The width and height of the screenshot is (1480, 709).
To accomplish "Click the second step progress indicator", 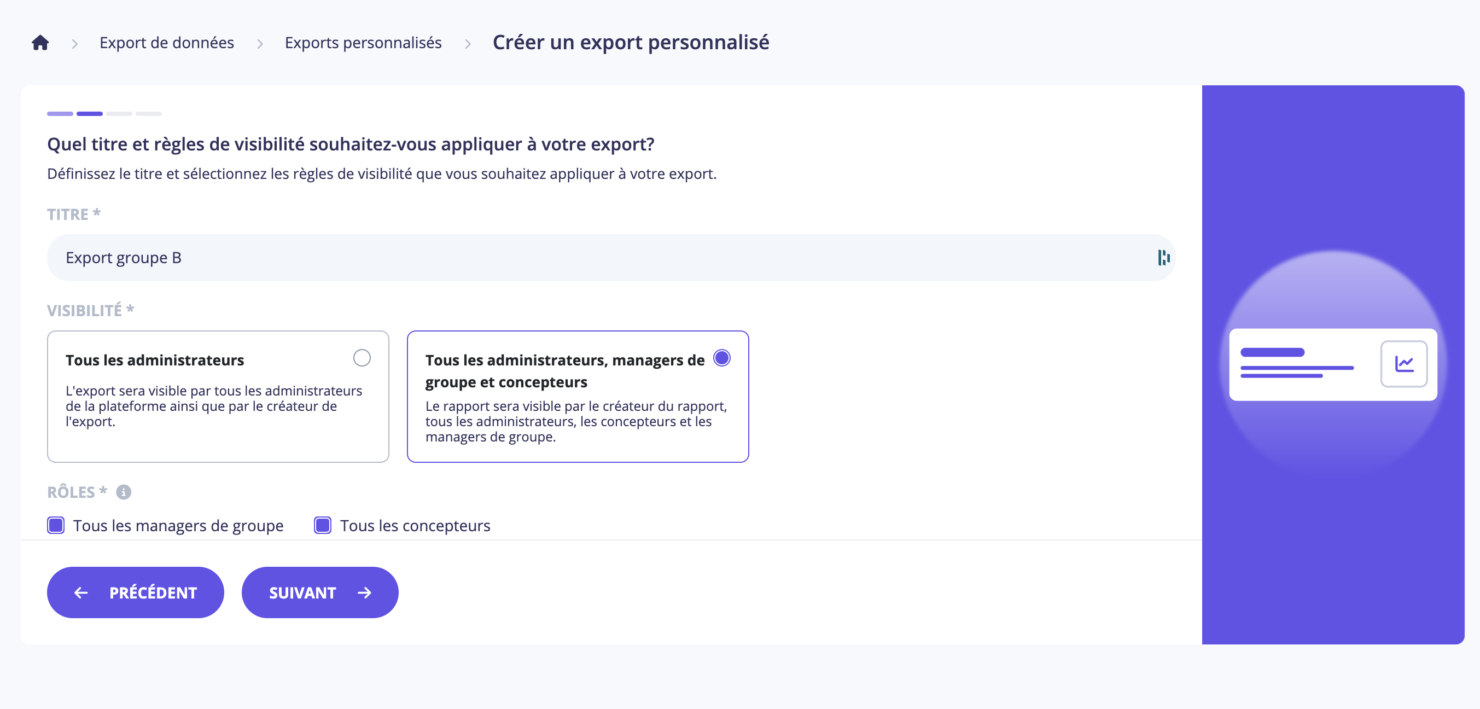I will [x=90, y=114].
